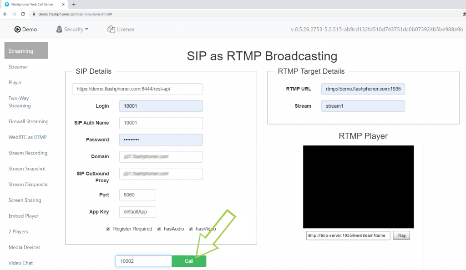This screenshot has width=466, height=270.
Task: Open the Player example in sidebar
Action: [15, 82]
